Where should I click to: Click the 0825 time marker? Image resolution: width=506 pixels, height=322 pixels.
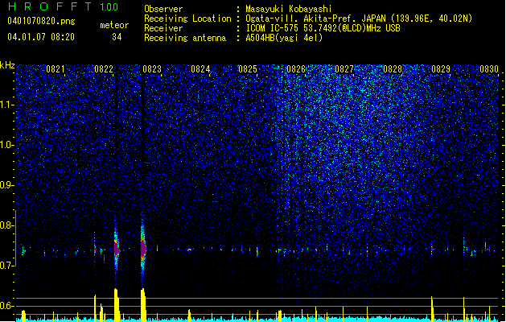(248, 68)
